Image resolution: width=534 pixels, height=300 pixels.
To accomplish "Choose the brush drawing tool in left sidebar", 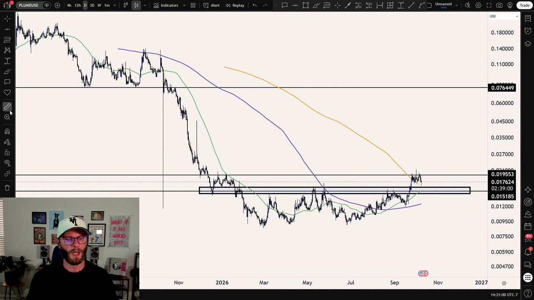I will (7, 72).
